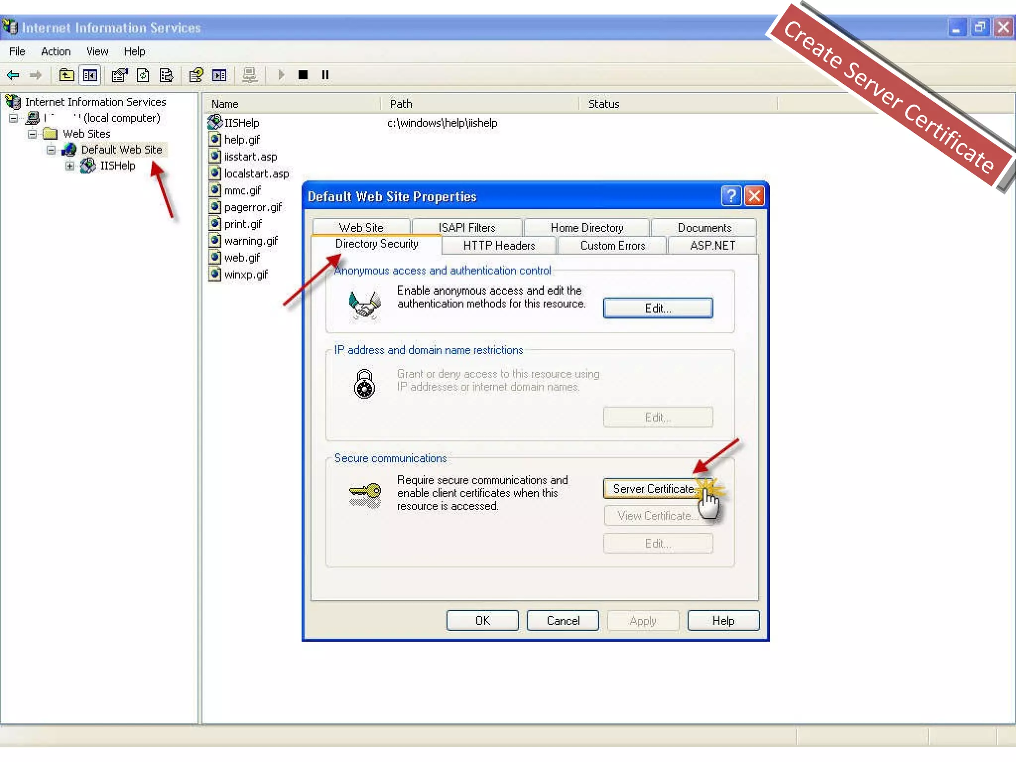
Task: Switch to the Documents tab
Action: (704, 228)
